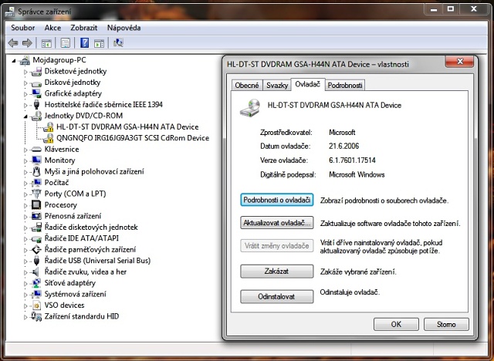Image resolution: width=494 pixels, height=361 pixels.
Task: Select Řadiče disketových jednotek tree item
Action: [91, 228]
